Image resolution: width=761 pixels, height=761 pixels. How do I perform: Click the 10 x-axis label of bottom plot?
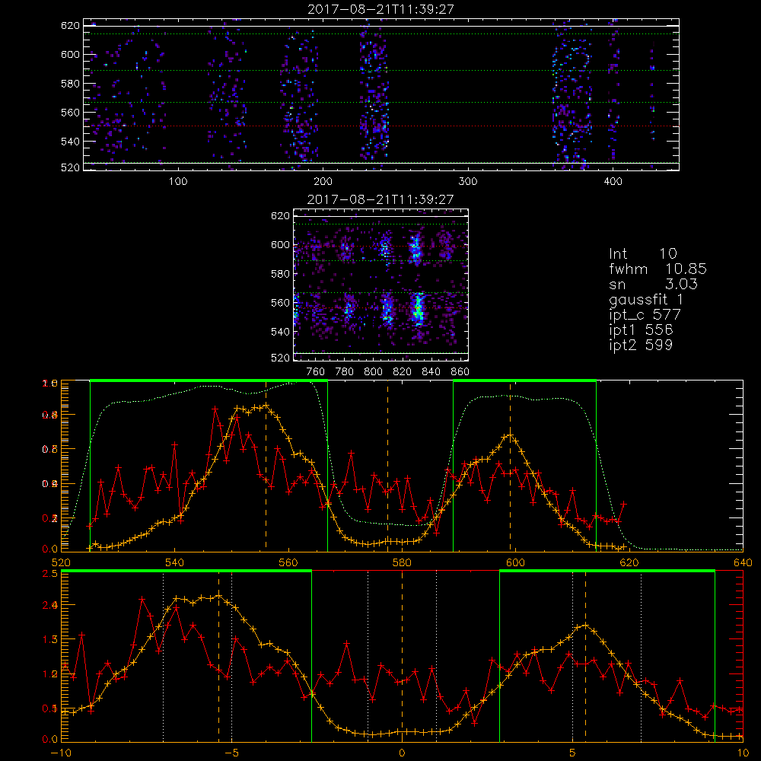(743, 753)
